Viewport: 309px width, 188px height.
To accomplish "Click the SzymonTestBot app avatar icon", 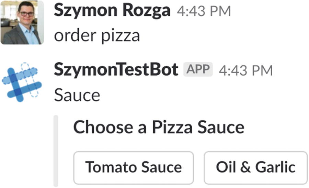I will 22,82.
